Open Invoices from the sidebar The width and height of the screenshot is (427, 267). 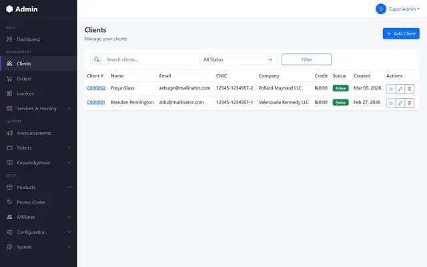click(x=38, y=93)
